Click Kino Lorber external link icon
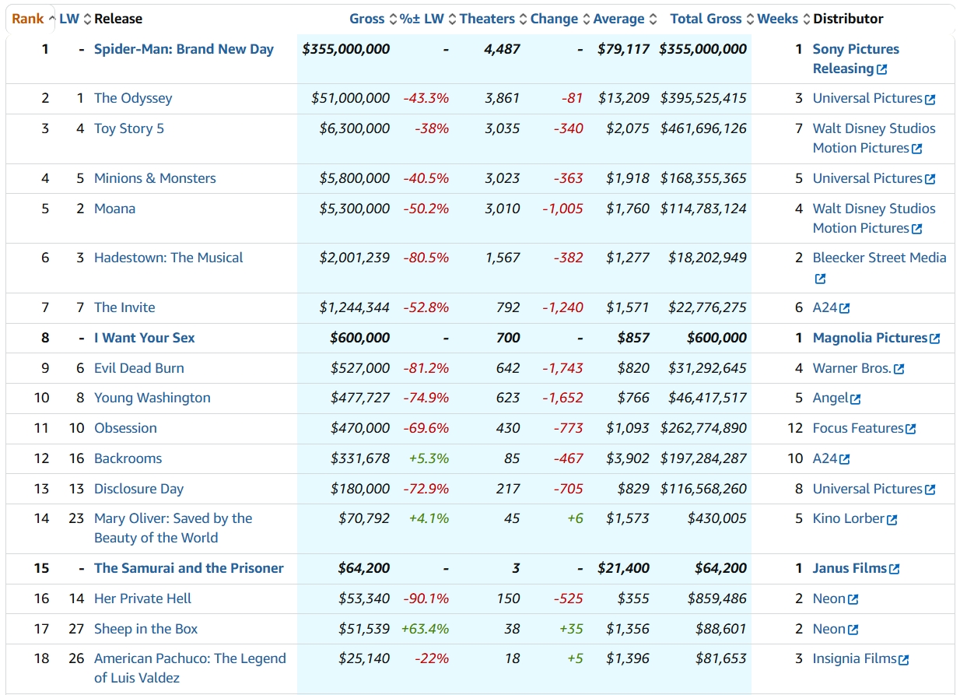 [x=892, y=519]
